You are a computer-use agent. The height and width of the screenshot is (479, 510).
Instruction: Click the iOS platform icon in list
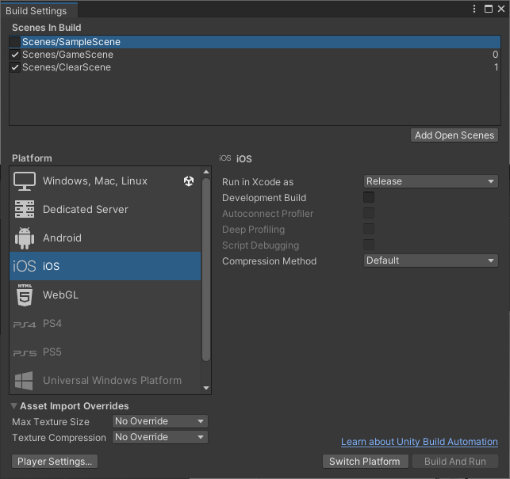coord(25,266)
